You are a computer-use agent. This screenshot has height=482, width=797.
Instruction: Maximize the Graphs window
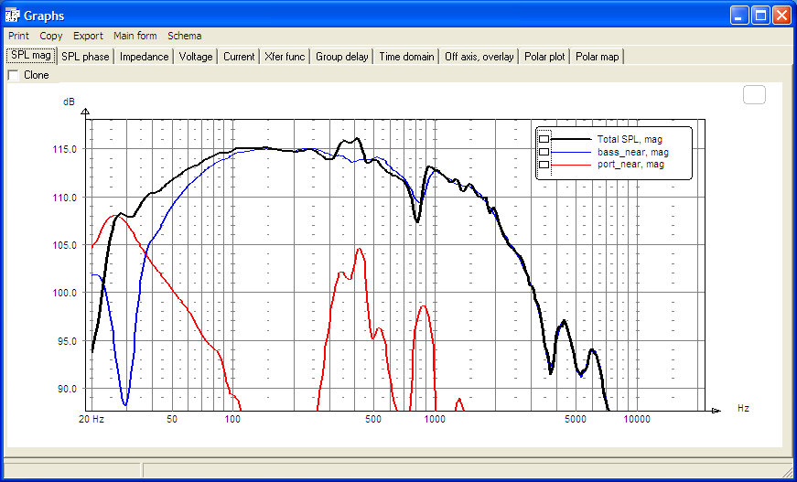(x=761, y=16)
